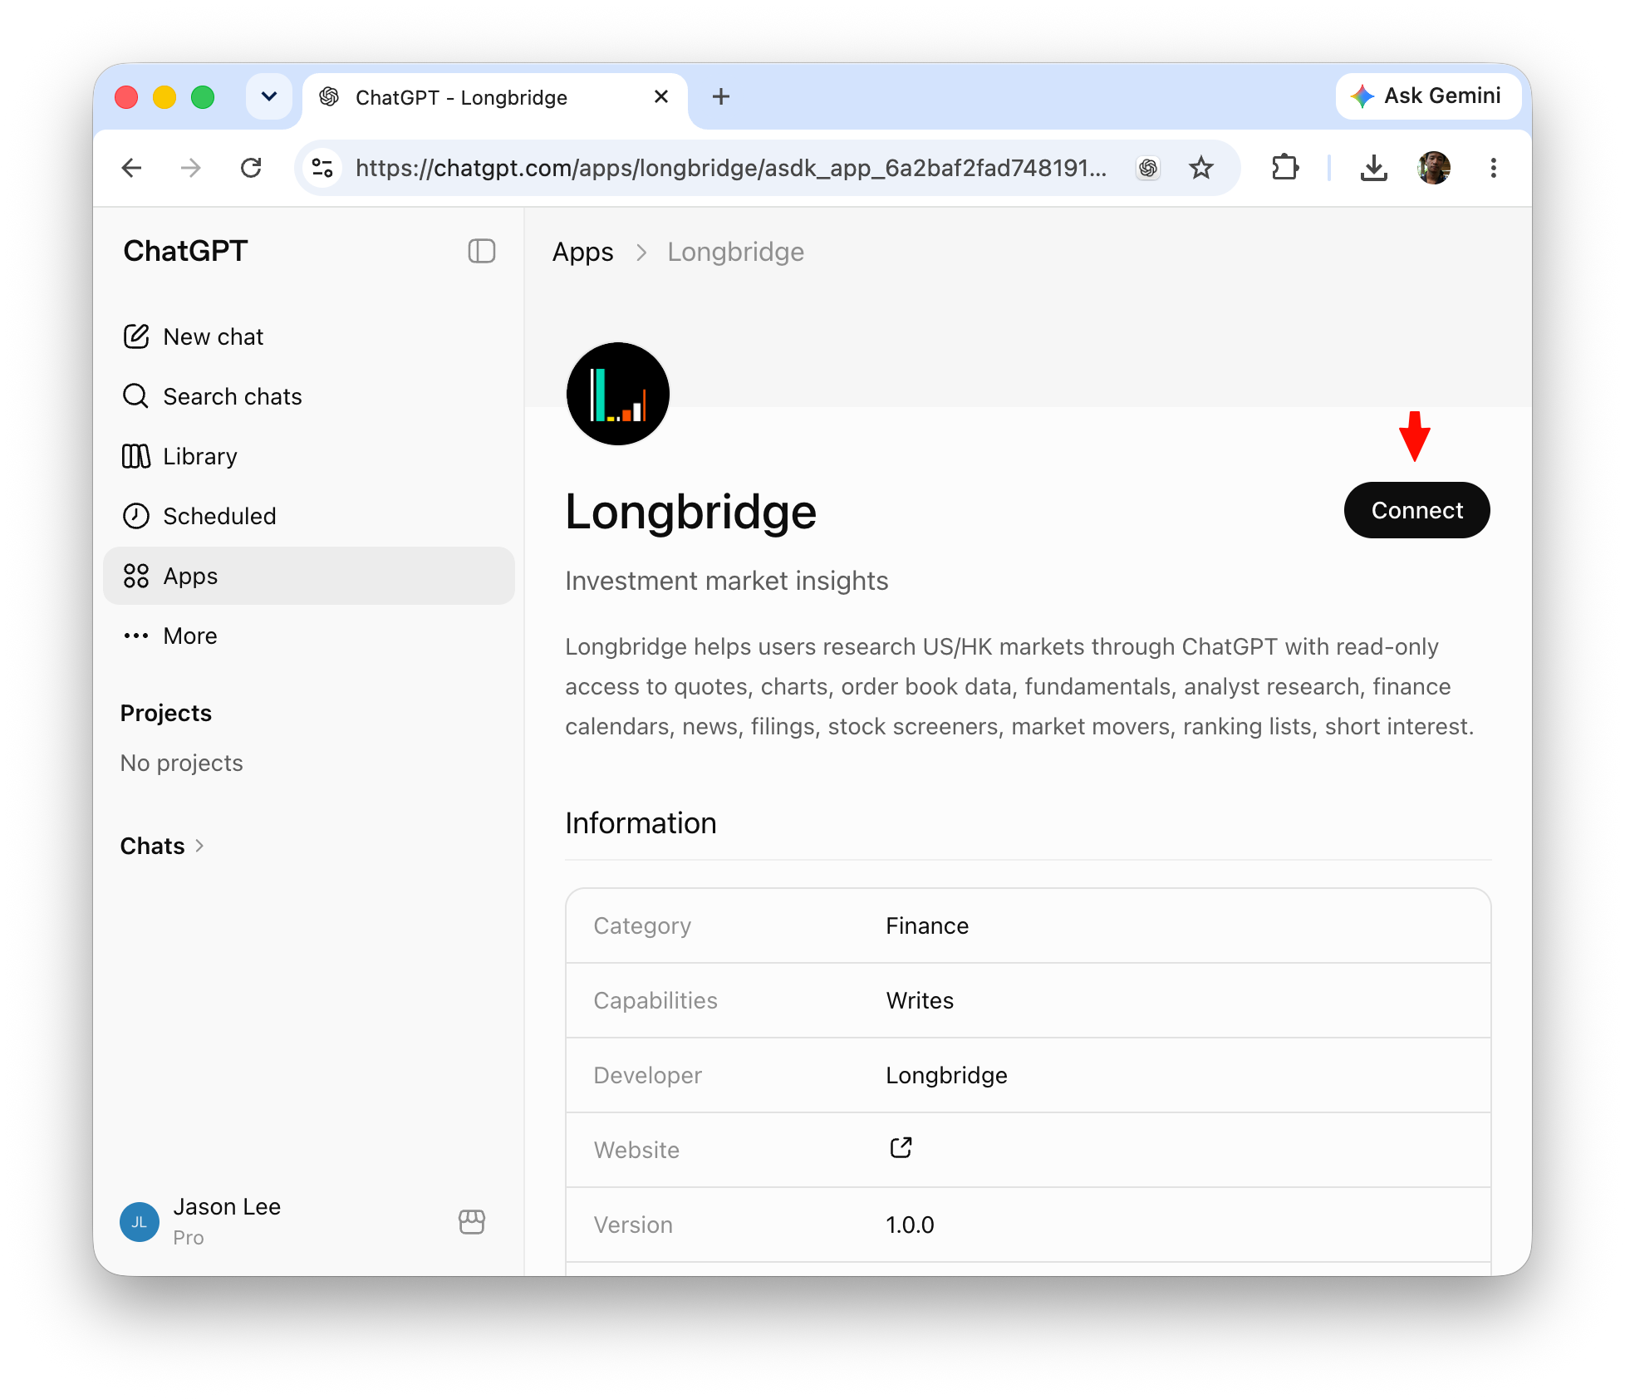The height and width of the screenshot is (1399, 1625).
Task: Reload the page with the refresh icon
Action: point(251,169)
